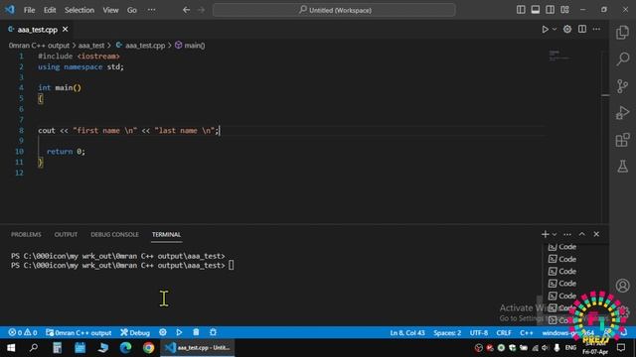Screen dimensions: 636x357
Task: Click the 'Debug' build variant in status bar
Action: tap(135, 333)
